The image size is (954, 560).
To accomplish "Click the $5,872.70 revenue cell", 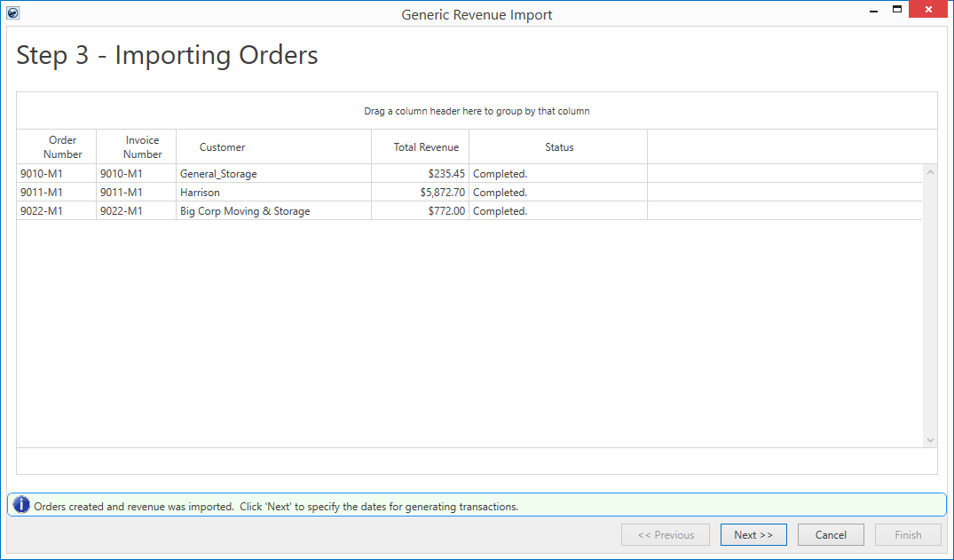I will pyautogui.click(x=442, y=193).
